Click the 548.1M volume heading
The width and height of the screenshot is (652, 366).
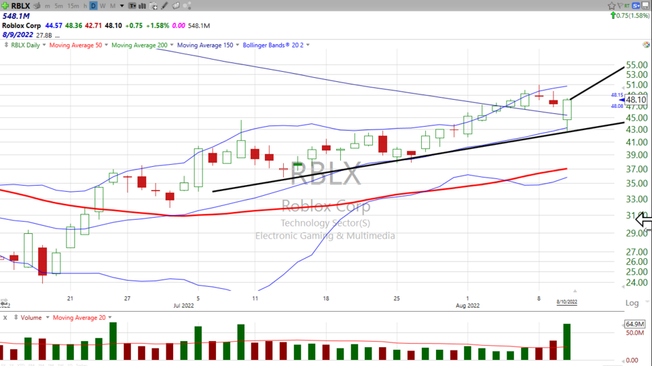pos(16,16)
